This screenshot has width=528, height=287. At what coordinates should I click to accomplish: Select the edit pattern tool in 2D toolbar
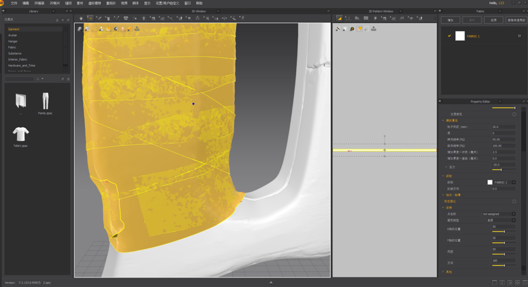tap(348, 18)
